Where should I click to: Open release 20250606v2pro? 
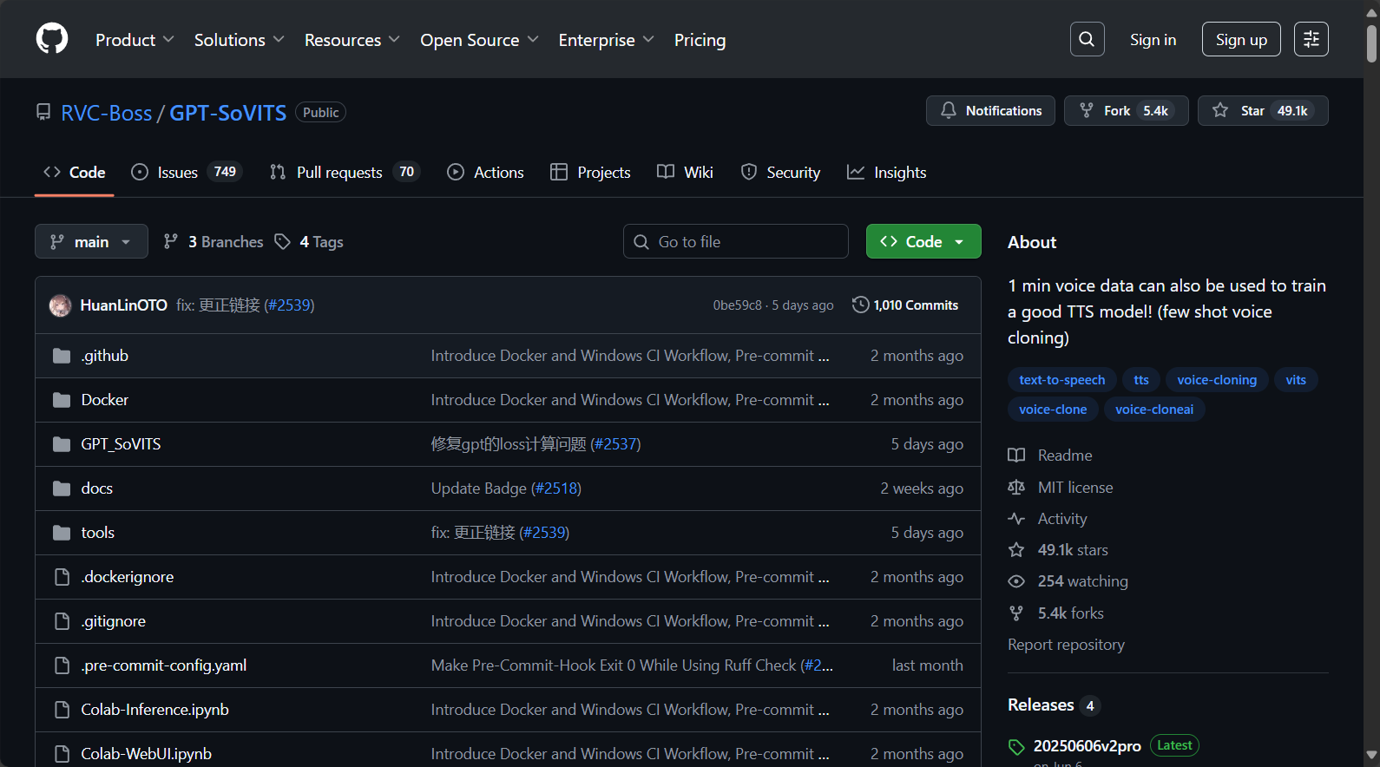tap(1087, 746)
